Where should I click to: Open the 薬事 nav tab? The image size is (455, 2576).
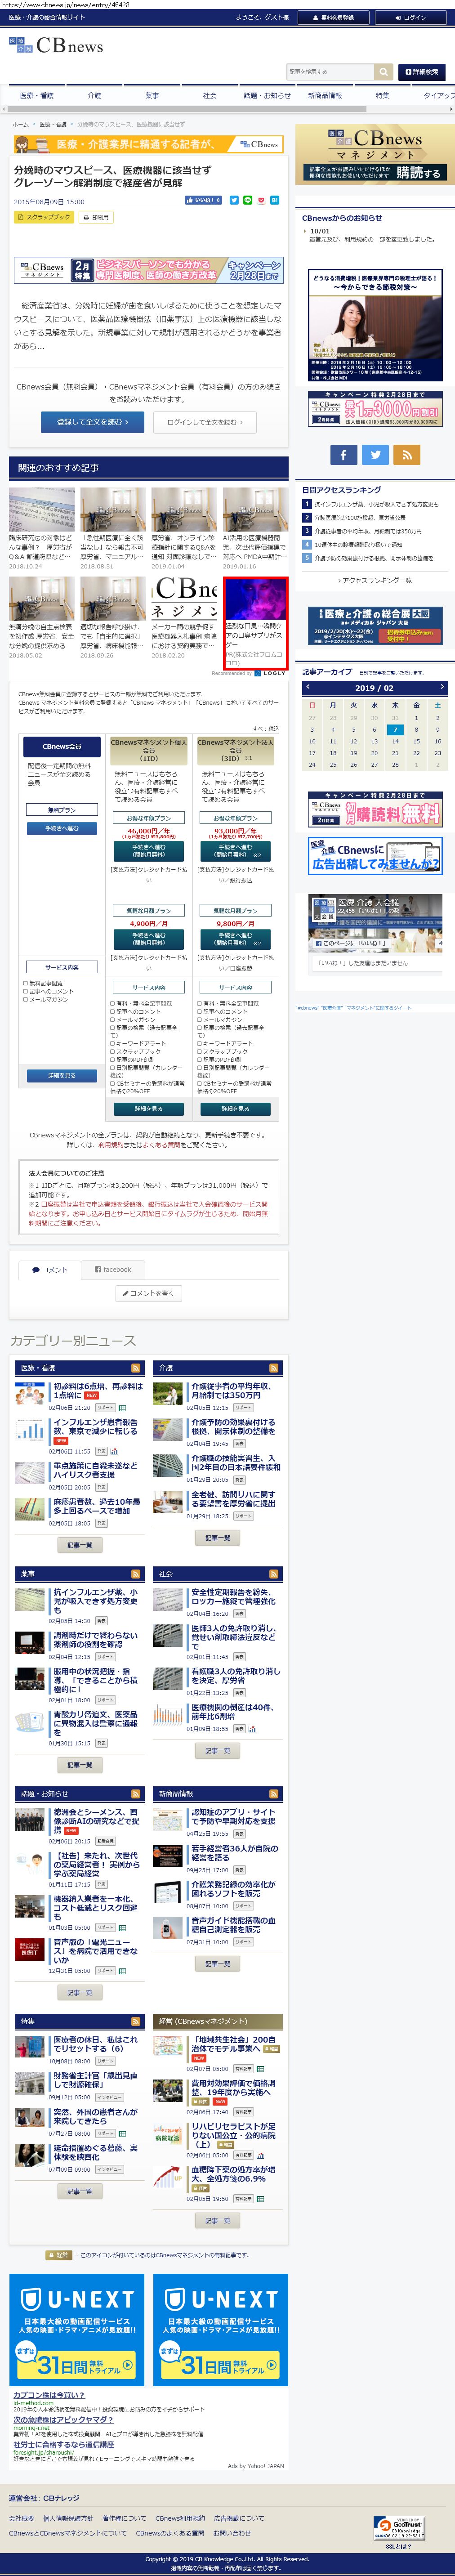pyautogui.click(x=152, y=95)
